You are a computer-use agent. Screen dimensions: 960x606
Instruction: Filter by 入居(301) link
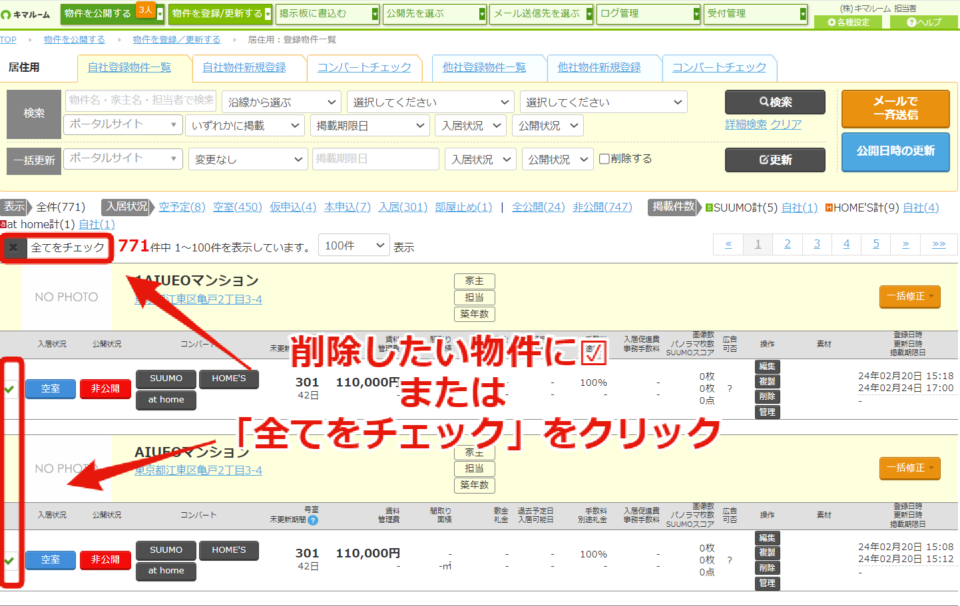point(403,207)
